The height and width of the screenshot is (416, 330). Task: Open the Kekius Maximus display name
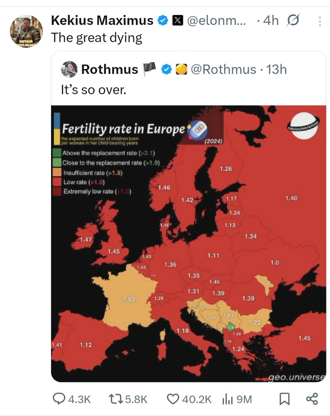[102, 21]
